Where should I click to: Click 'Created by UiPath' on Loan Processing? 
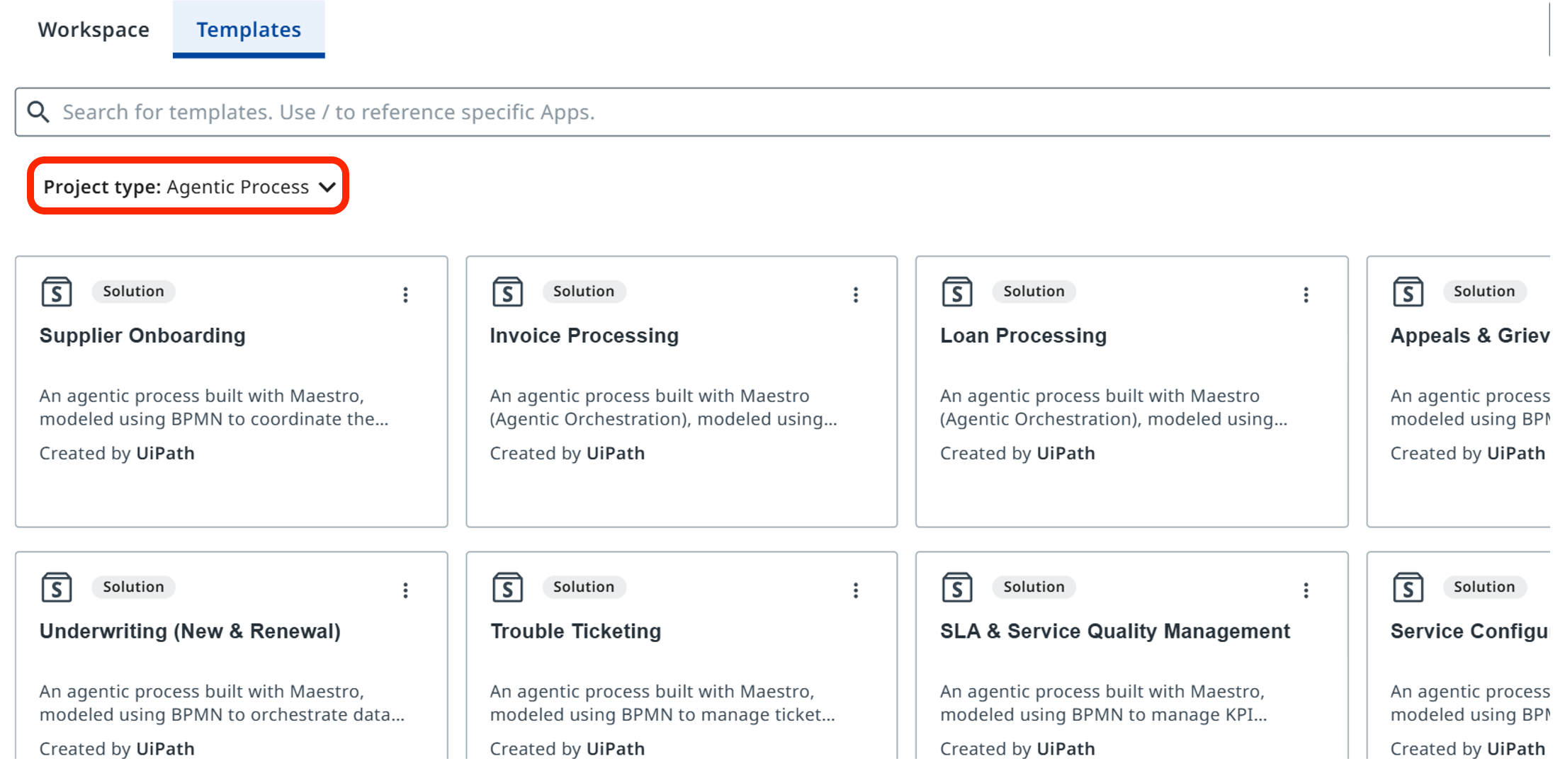click(1017, 454)
